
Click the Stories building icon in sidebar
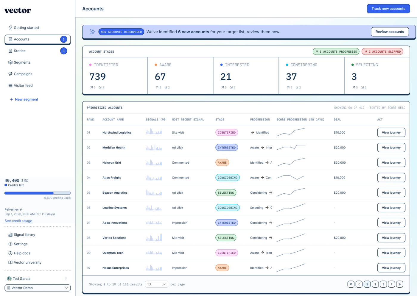click(10, 51)
